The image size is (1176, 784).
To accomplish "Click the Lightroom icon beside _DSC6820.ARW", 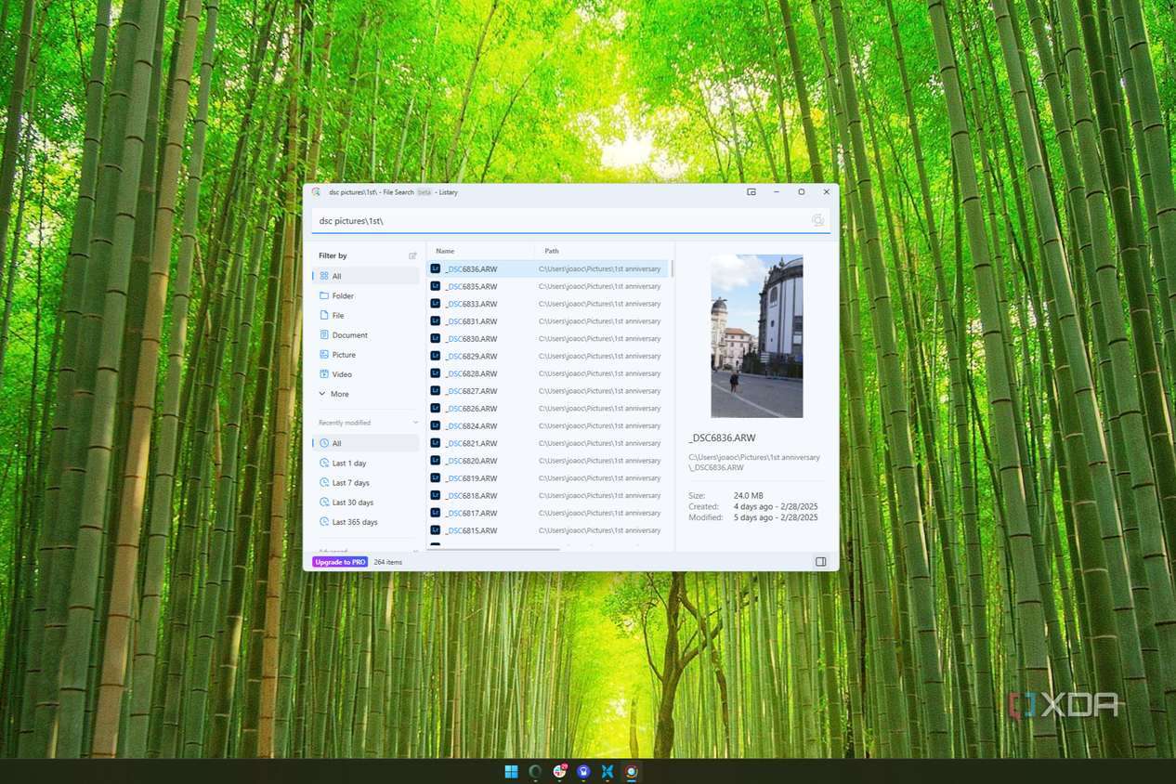I will (435, 461).
